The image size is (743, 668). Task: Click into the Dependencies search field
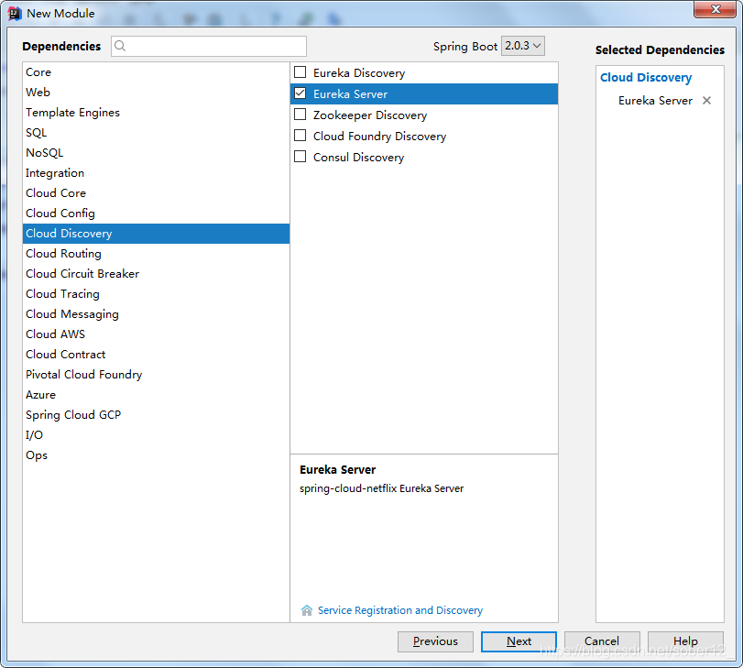(209, 46)
